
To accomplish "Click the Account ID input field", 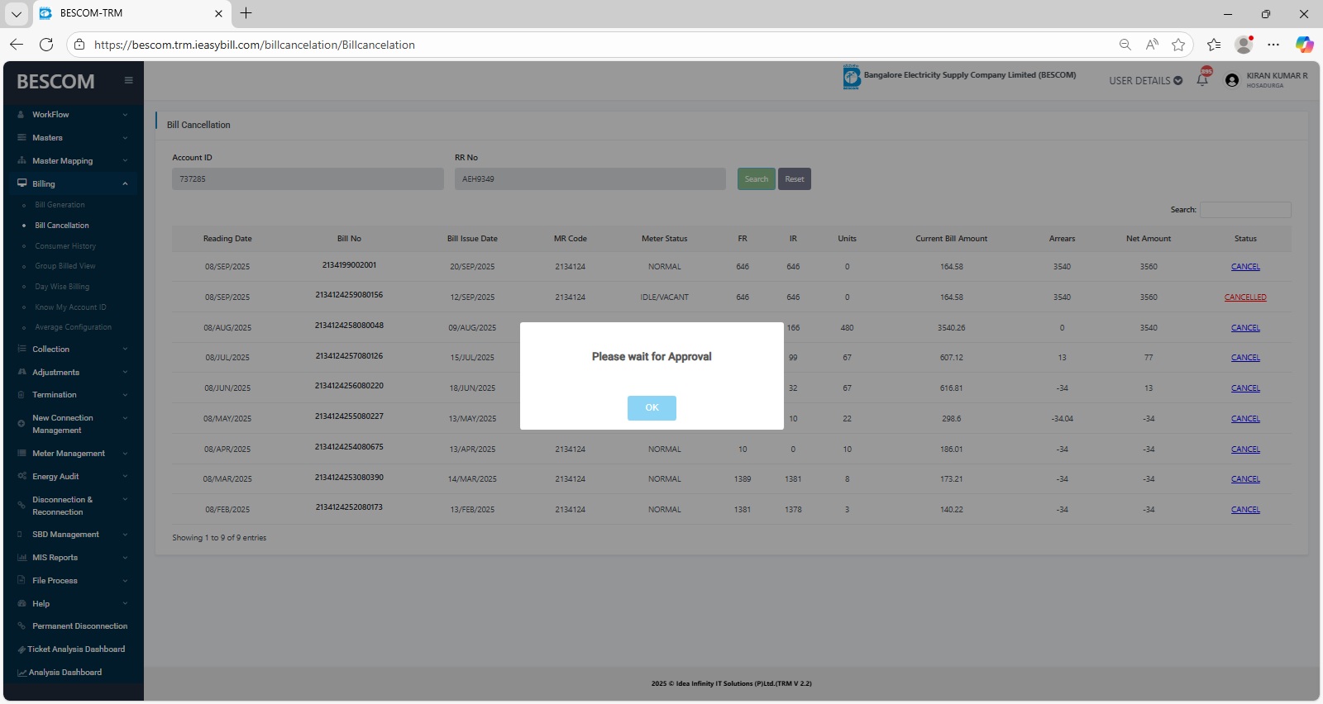I will 308,179.
